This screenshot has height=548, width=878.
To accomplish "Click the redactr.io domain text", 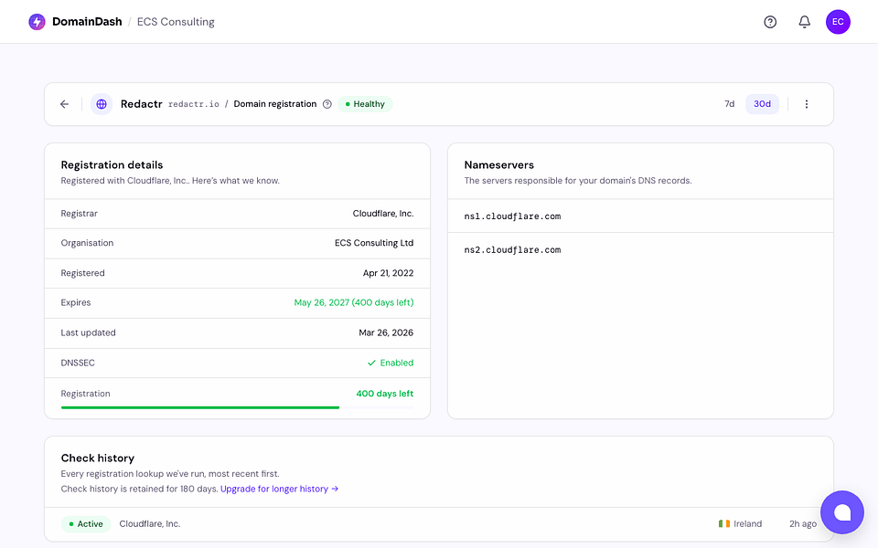I will tap(194, 104).
